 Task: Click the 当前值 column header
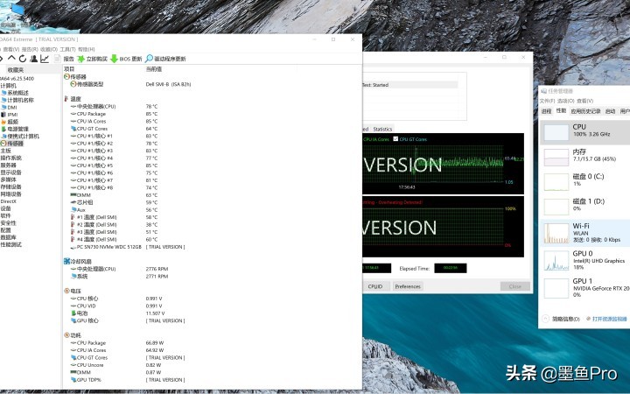tap(153, 69)
